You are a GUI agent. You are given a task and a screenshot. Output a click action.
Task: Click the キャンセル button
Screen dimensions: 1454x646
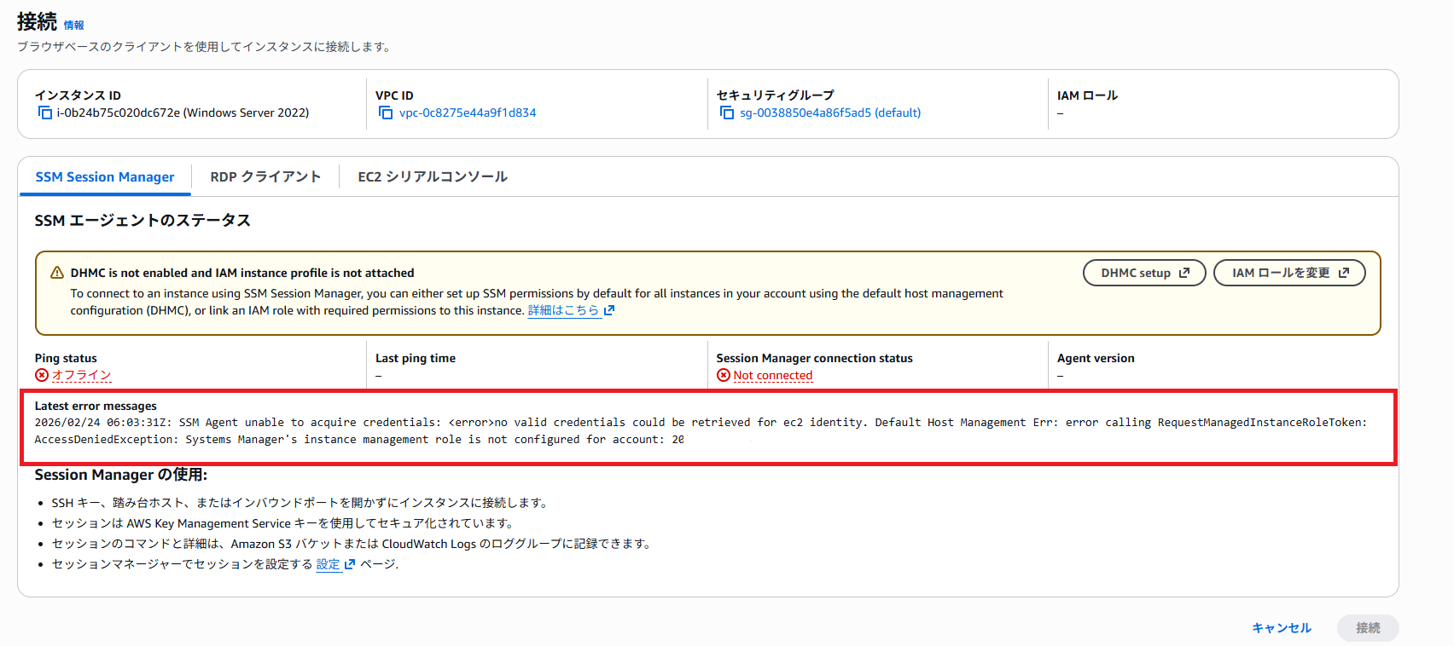click(1282, 628)
